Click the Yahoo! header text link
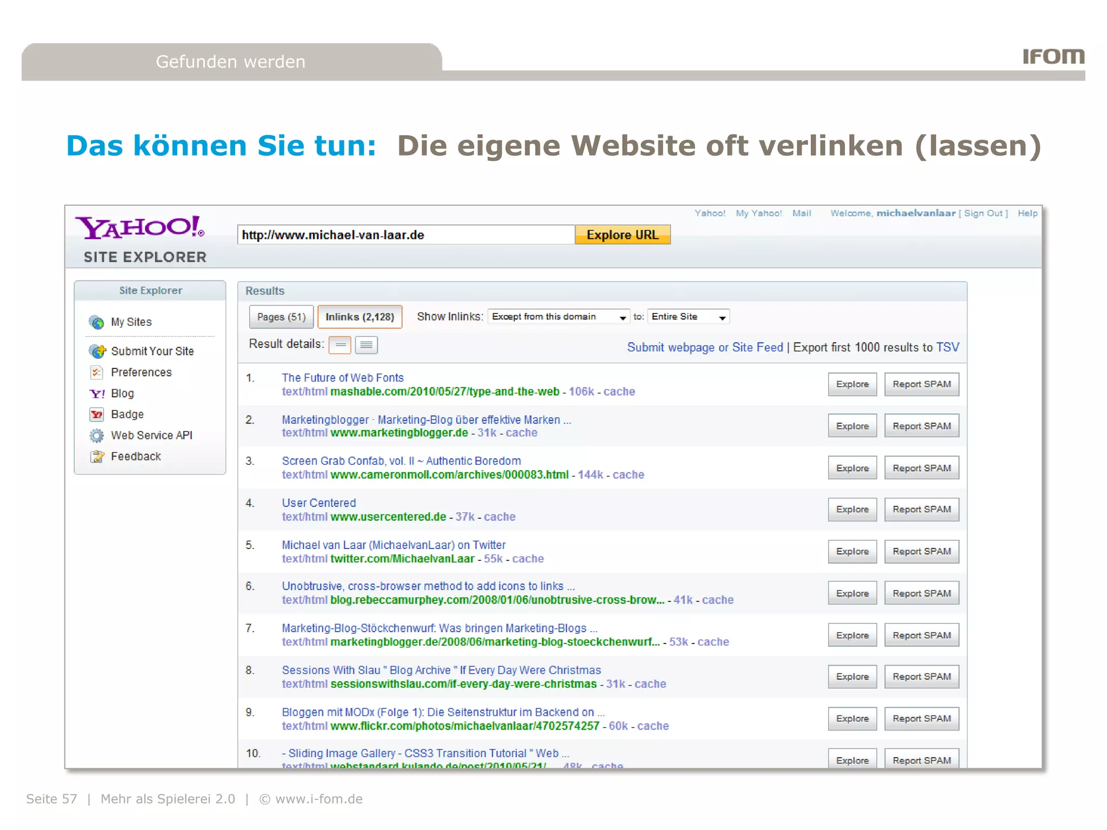1107x830 pixels. [710, 213]
